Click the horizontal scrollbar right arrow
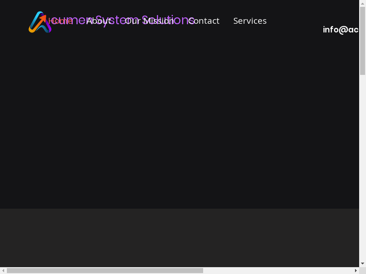The image size is (366, 274). [x=356, y=270]
